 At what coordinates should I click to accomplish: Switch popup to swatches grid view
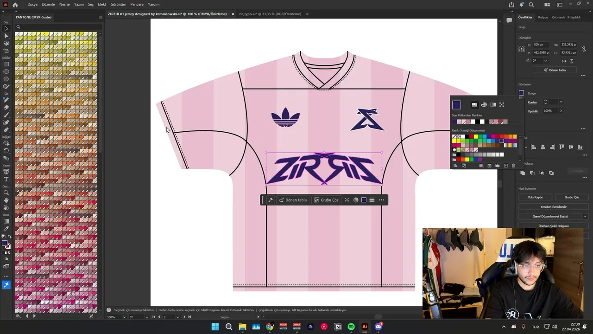pos(474,105)
